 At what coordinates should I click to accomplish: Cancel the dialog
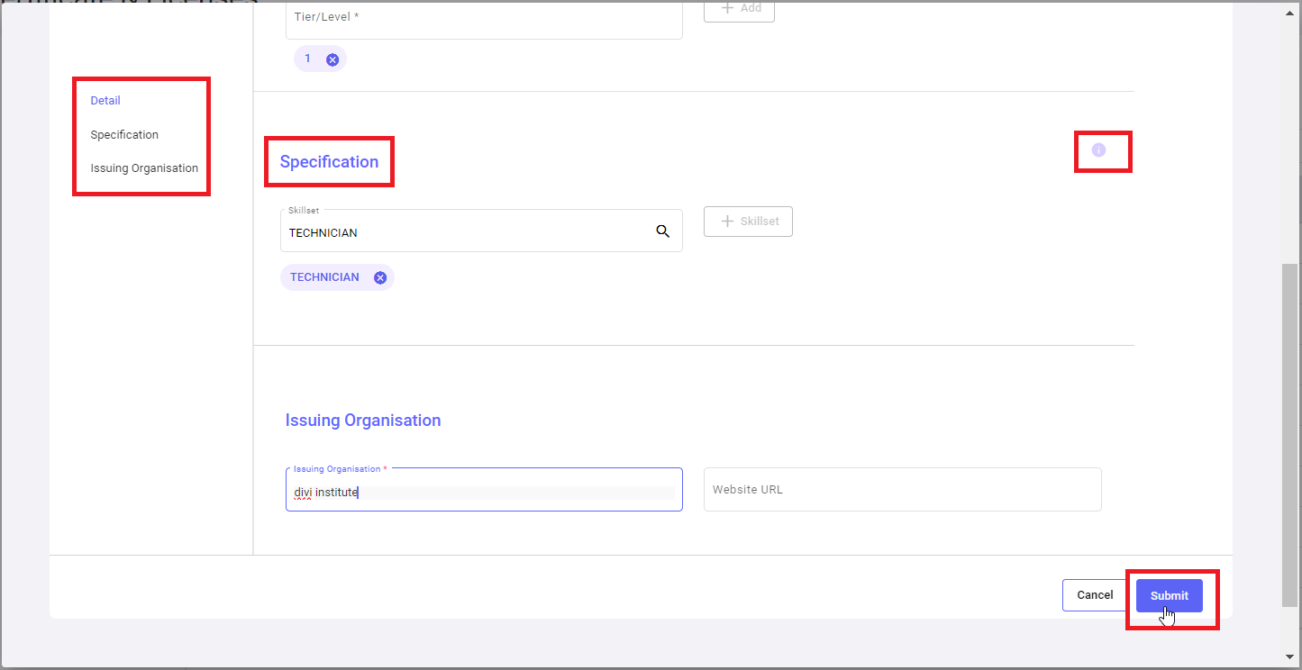[x=1095, y=595]
